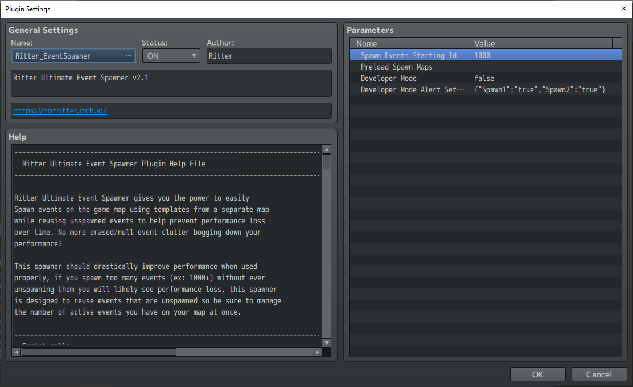The height and width of the screenshot is (387, 633).
Task: Click the Help vertical scrollbar thumb
Action: click(x=327, y=162)
